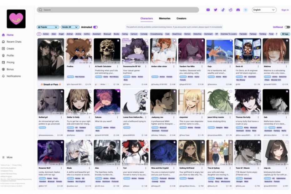Image resolution: width=291 pixels, height=194 pixels.
Task: Toggle favorite star on Yandere Yae Miko
Action: coord(202,40)
